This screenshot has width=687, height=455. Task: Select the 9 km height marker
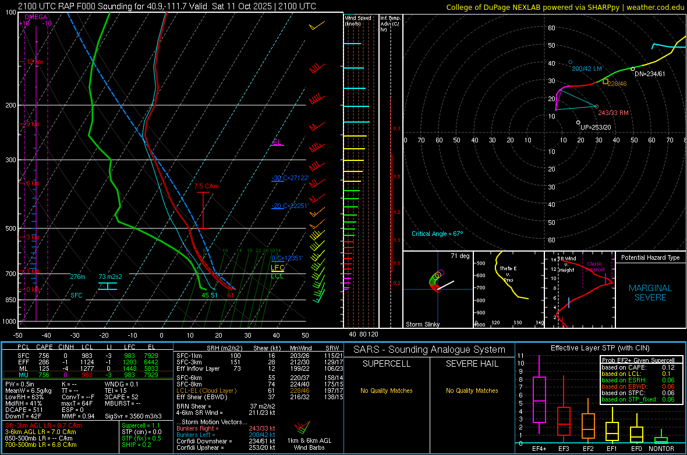pos(33,124)
